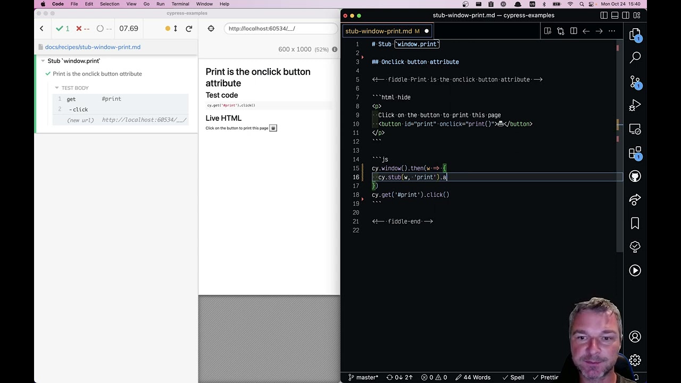The width and height of the screenshot is (681, 383).
Task: Click viewport info icon next to 52%
Action: pos(335,49)
